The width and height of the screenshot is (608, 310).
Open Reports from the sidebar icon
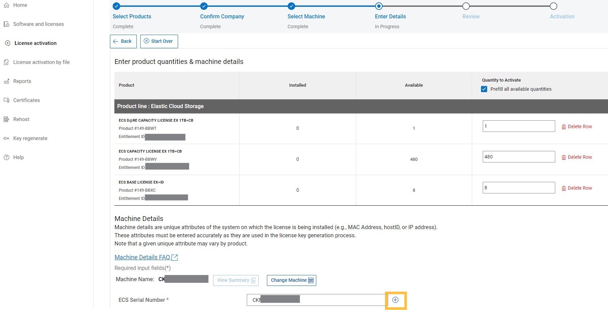tap(7, 81)
